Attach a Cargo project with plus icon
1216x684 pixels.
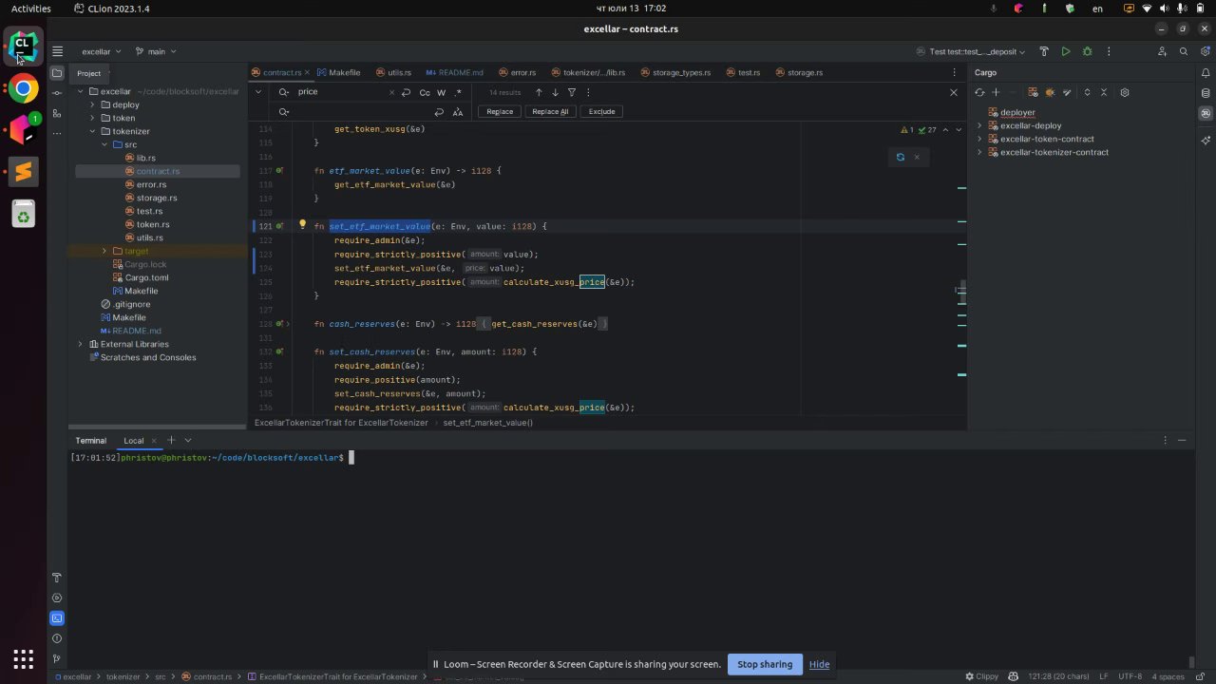click(996, 92)
